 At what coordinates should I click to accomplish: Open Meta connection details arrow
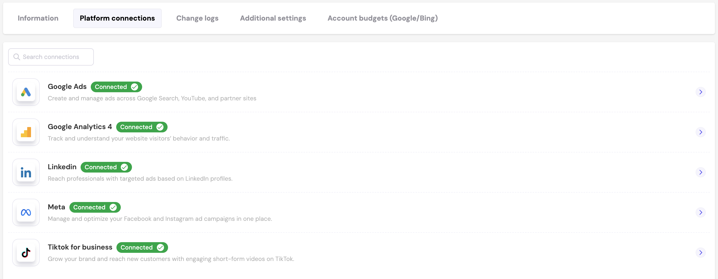click(700, 212)
